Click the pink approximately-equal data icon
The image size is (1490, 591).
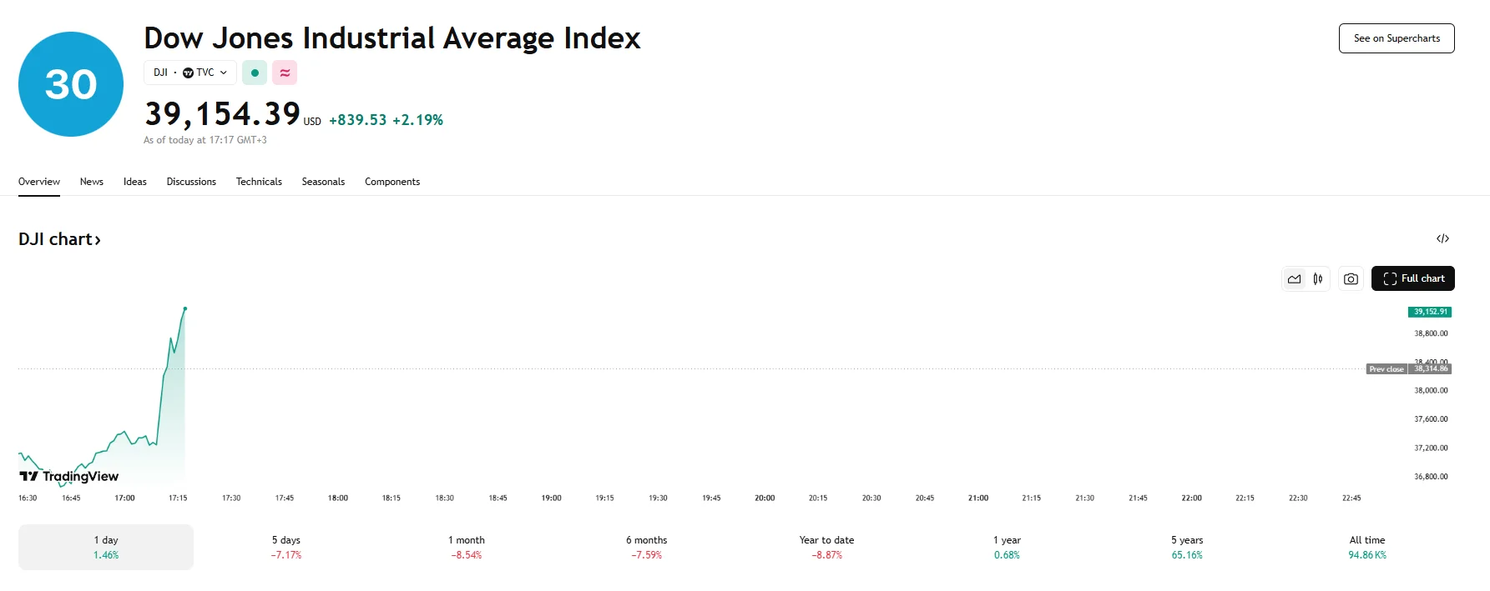285,73
